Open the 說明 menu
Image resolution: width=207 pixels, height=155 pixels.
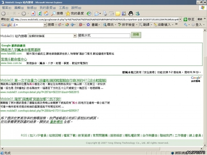pyautogui.click(x=76, y=8)
